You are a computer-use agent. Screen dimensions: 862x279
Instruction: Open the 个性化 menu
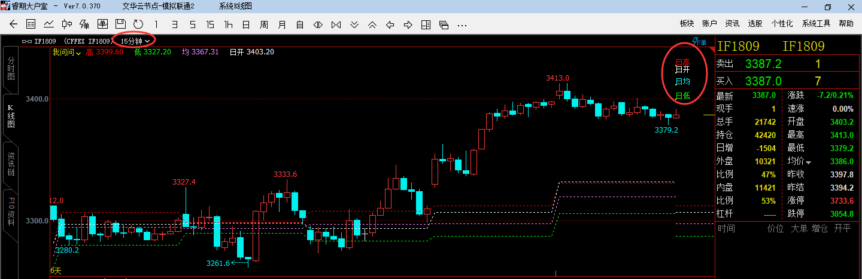782,24
